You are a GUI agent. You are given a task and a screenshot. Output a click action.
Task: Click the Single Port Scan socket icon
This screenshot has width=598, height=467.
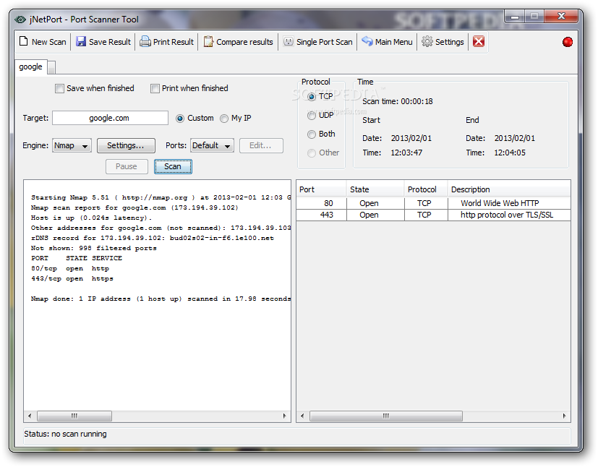(289, 41)
